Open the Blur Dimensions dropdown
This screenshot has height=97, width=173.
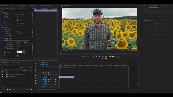pos(23,54)
